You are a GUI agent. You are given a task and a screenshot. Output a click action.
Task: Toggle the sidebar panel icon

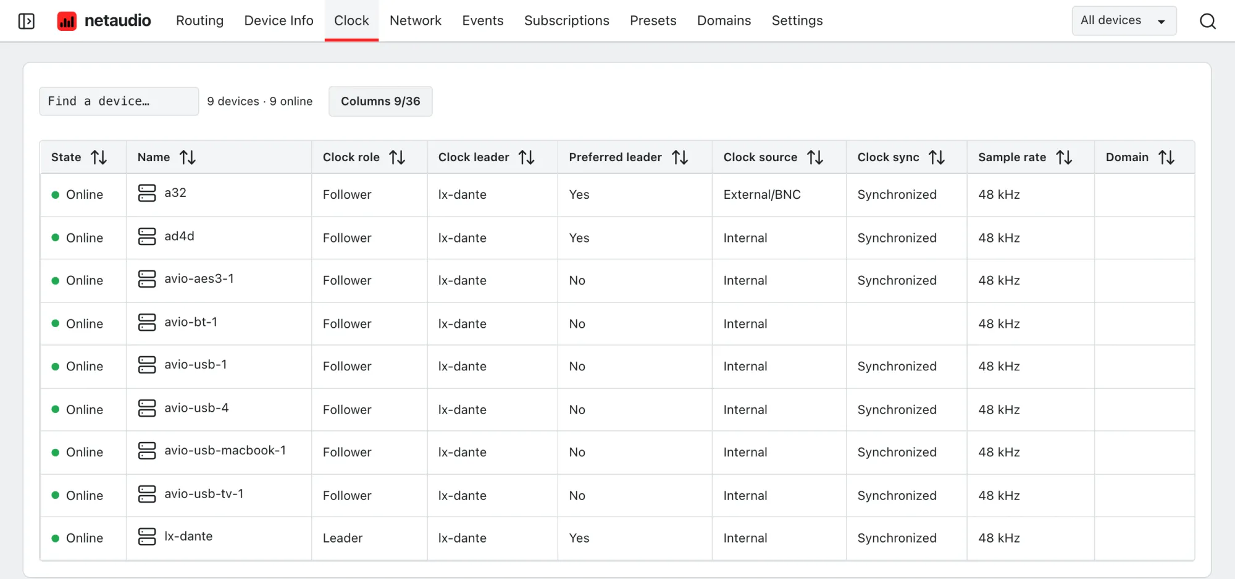(27, 21)
